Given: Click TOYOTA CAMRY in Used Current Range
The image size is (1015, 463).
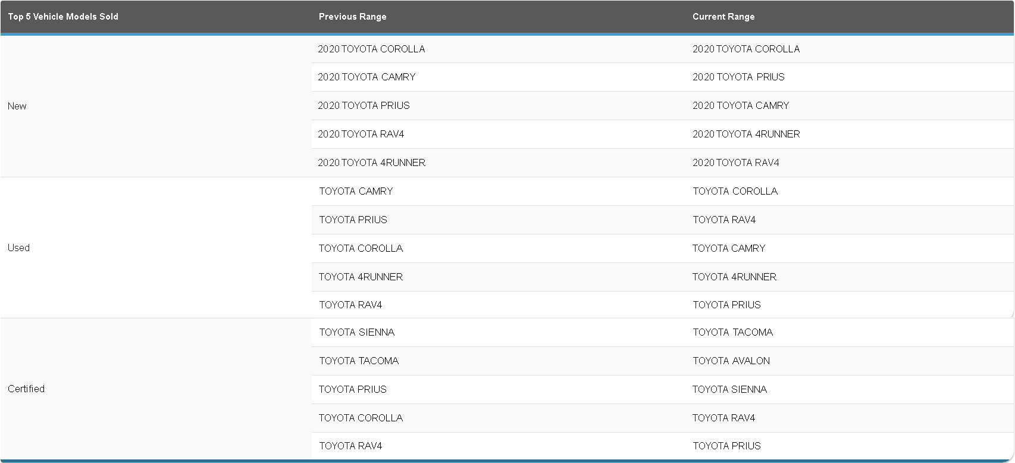Looking at the screenshot, I should tap(728, 248).
